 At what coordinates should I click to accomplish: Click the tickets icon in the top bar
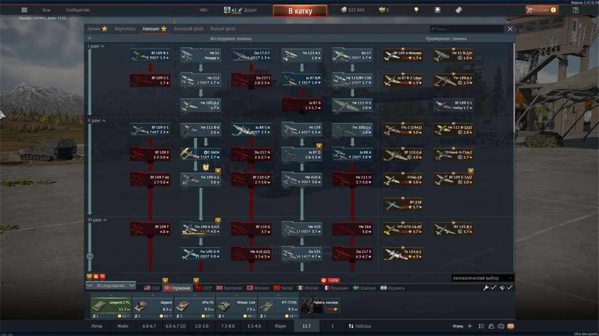(x=459, y=10)
